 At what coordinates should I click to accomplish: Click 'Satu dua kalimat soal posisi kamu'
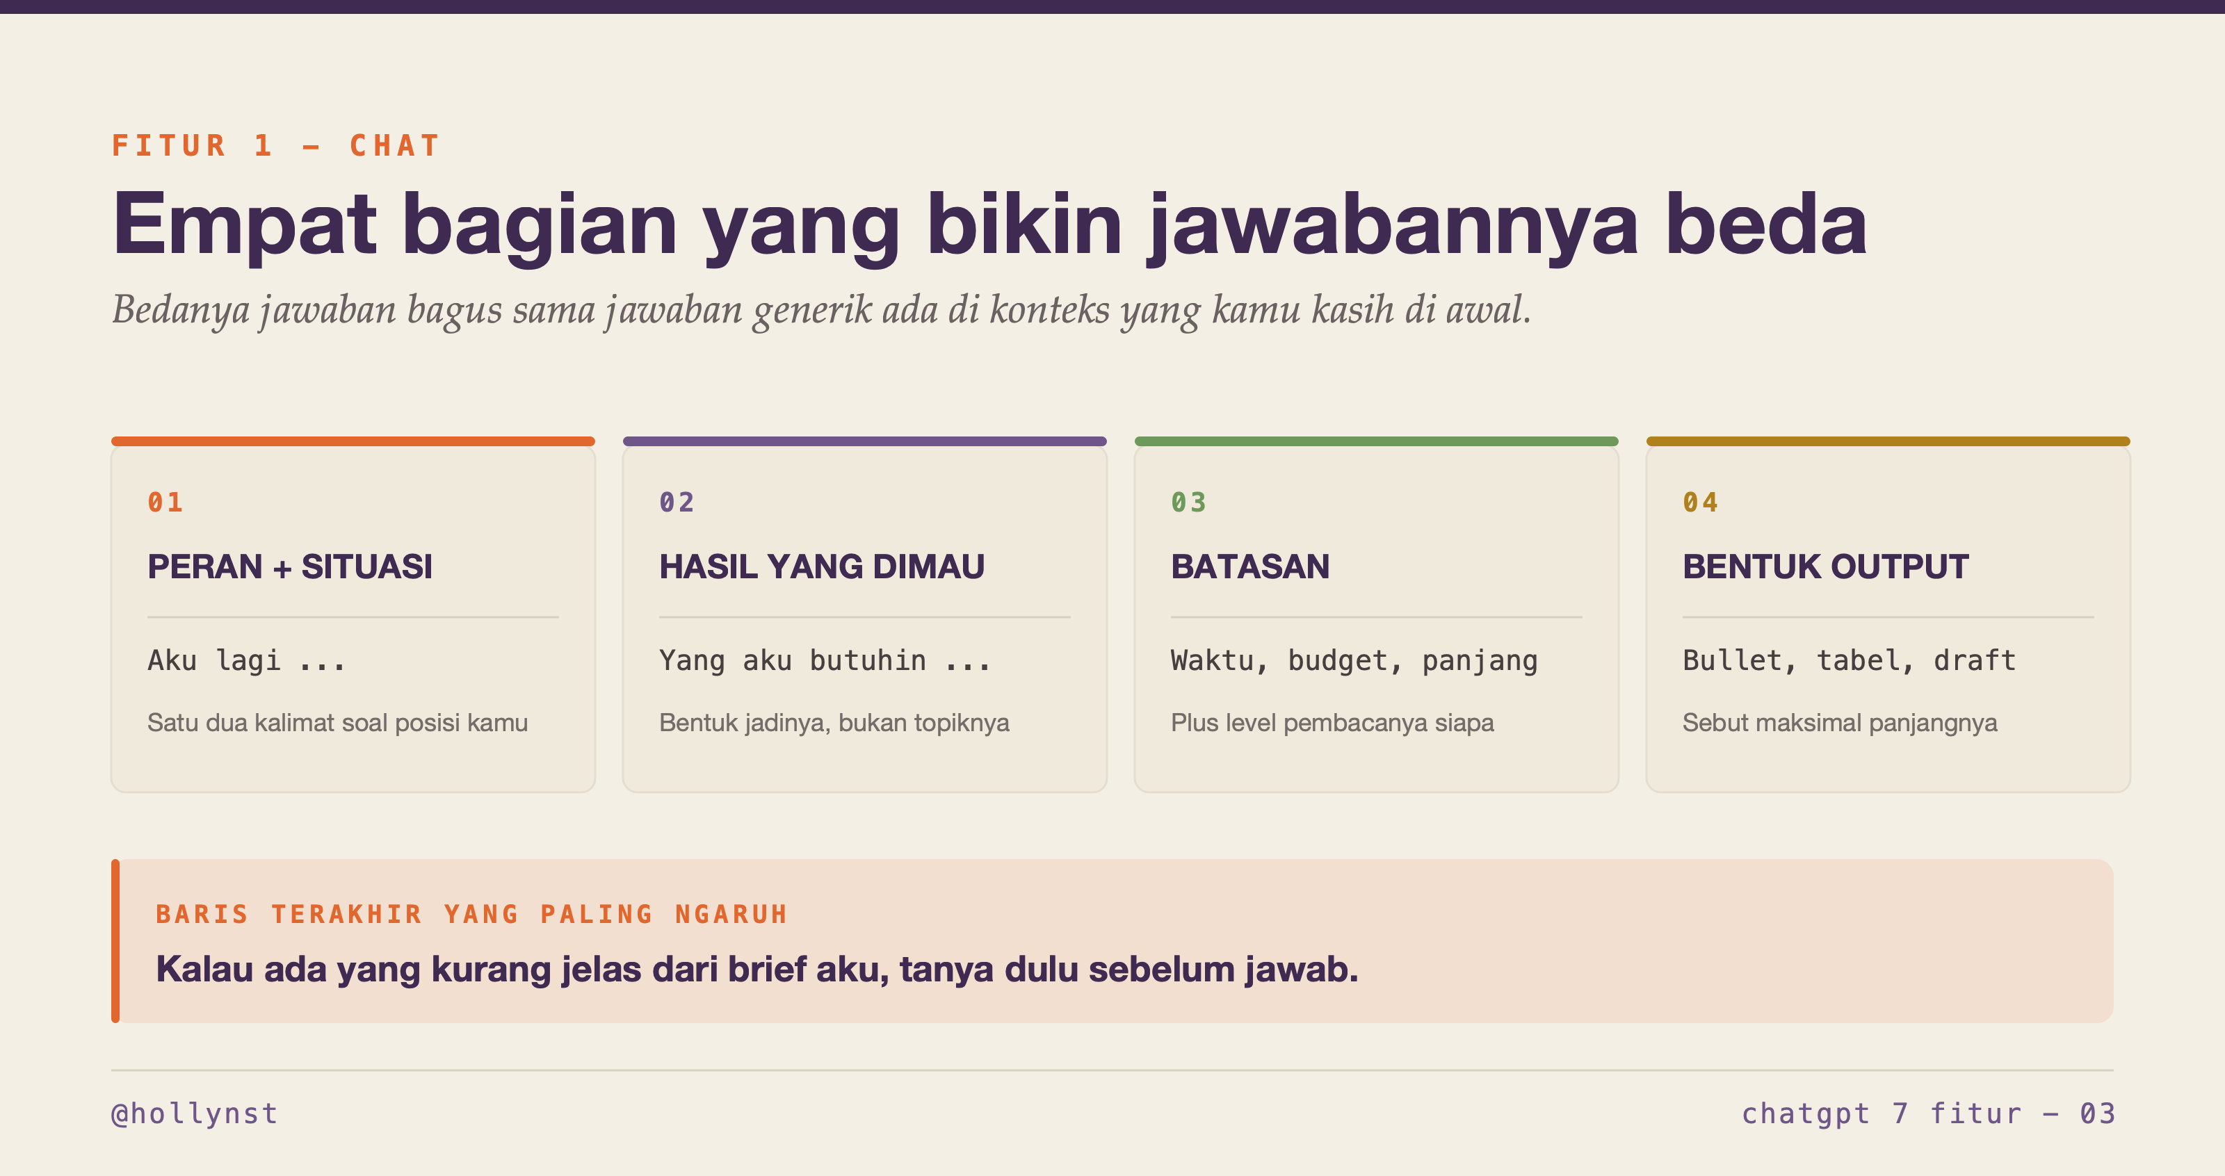coord(337,723)
